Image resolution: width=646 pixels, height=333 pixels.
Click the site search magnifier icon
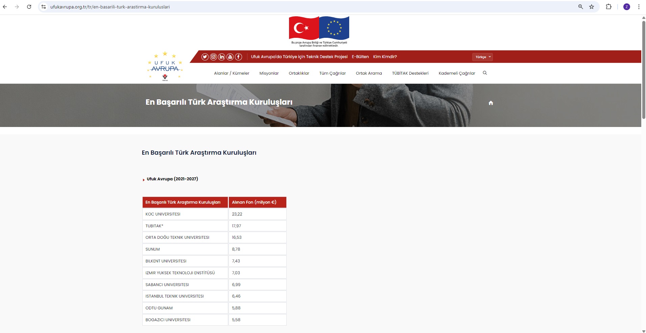tap(485, 73)
